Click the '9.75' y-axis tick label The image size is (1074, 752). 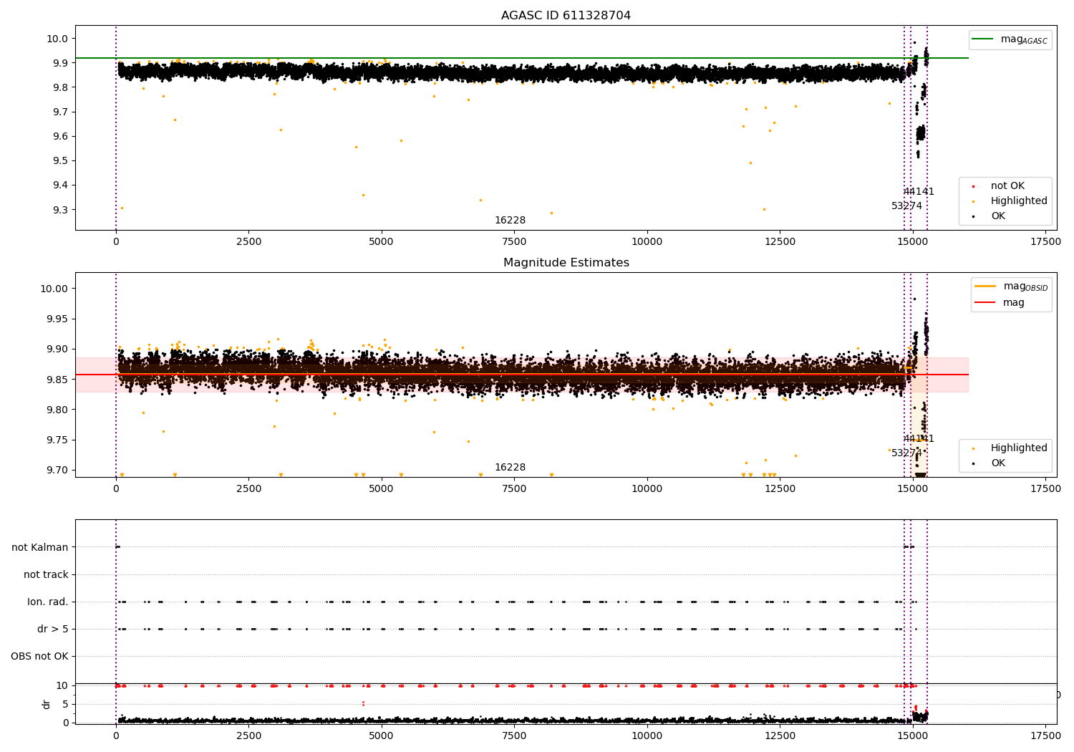click(57, 440)
